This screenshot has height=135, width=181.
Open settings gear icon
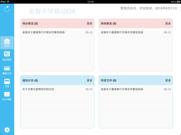(x=7, y=130)
